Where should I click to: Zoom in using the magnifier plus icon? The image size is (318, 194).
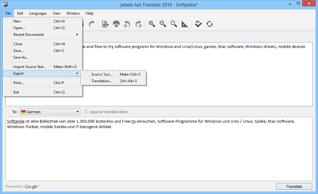click(152, 24)
